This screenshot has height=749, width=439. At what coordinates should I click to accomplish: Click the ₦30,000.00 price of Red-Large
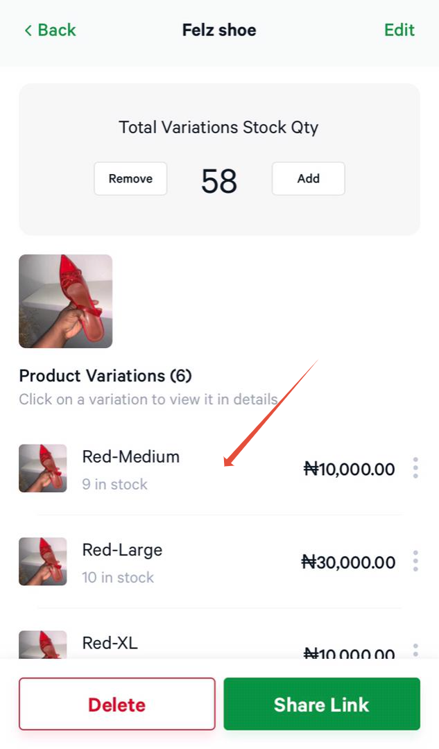[x=348, y=562]
